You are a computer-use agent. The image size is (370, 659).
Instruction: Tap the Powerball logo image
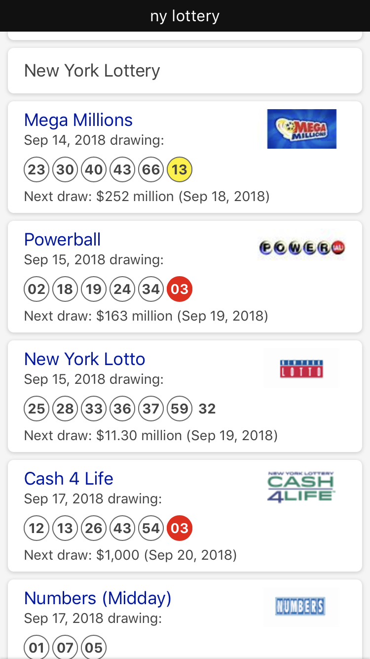[301, 248]
